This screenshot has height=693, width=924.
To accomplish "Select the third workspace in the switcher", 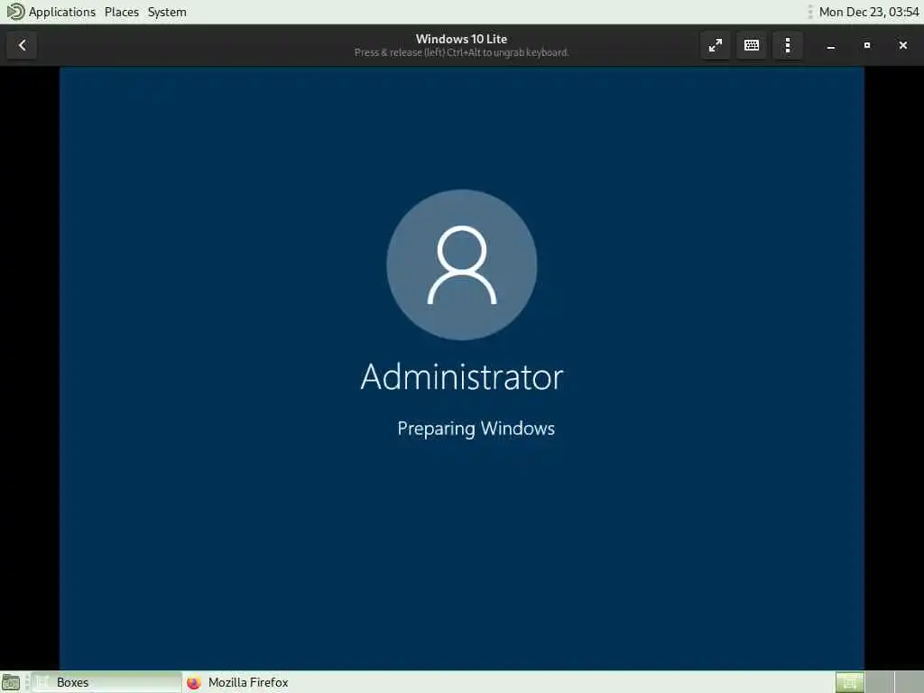I will (909, 682).
